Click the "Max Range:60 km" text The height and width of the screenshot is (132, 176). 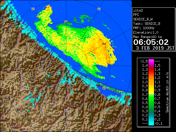point(147,37)
